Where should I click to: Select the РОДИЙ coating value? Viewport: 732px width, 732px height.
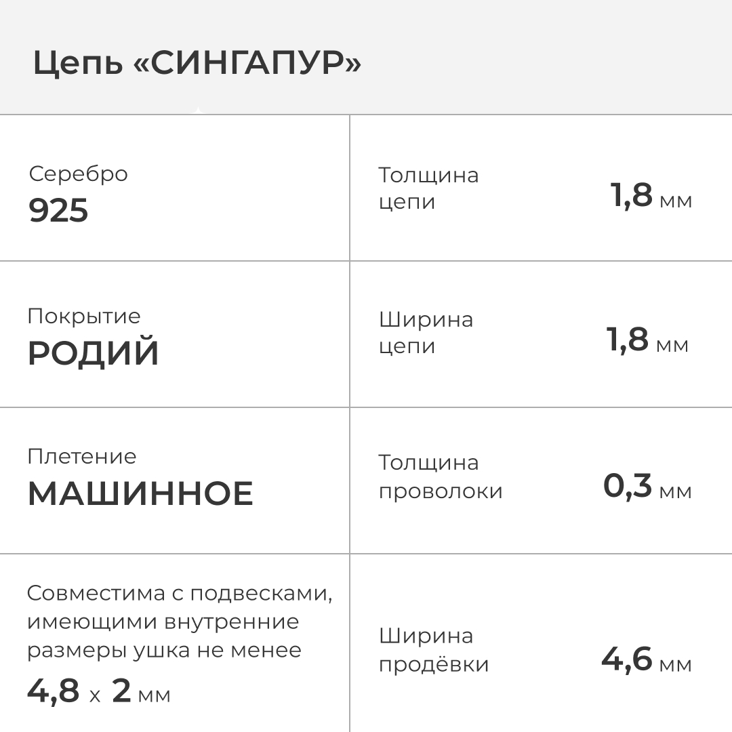93,354
